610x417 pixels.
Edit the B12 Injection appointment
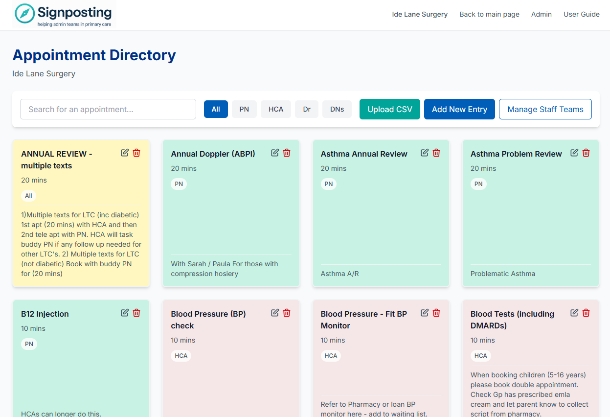pyautogui.click(x=125, y=313)
